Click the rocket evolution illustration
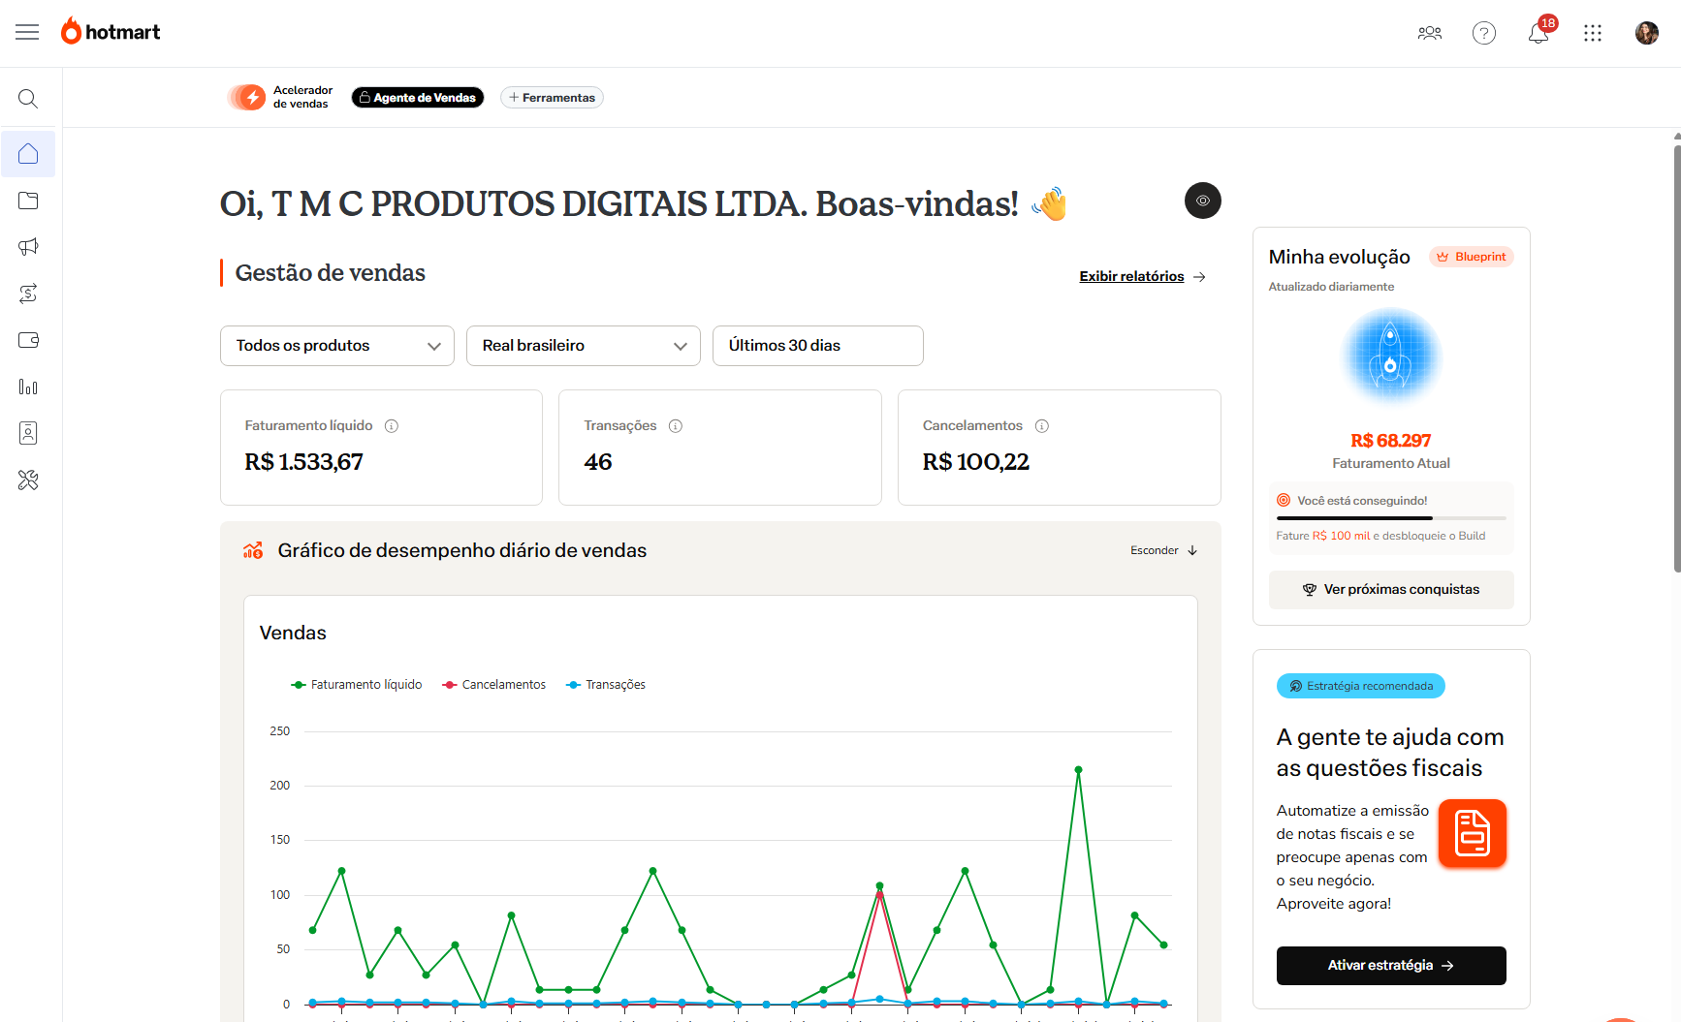This screenshot has height=1022, width=1681. (1390, 356)
